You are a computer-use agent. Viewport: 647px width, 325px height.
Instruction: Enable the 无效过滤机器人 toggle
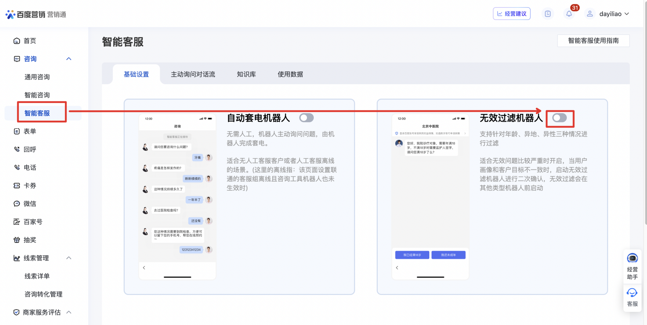pos(559,118)
